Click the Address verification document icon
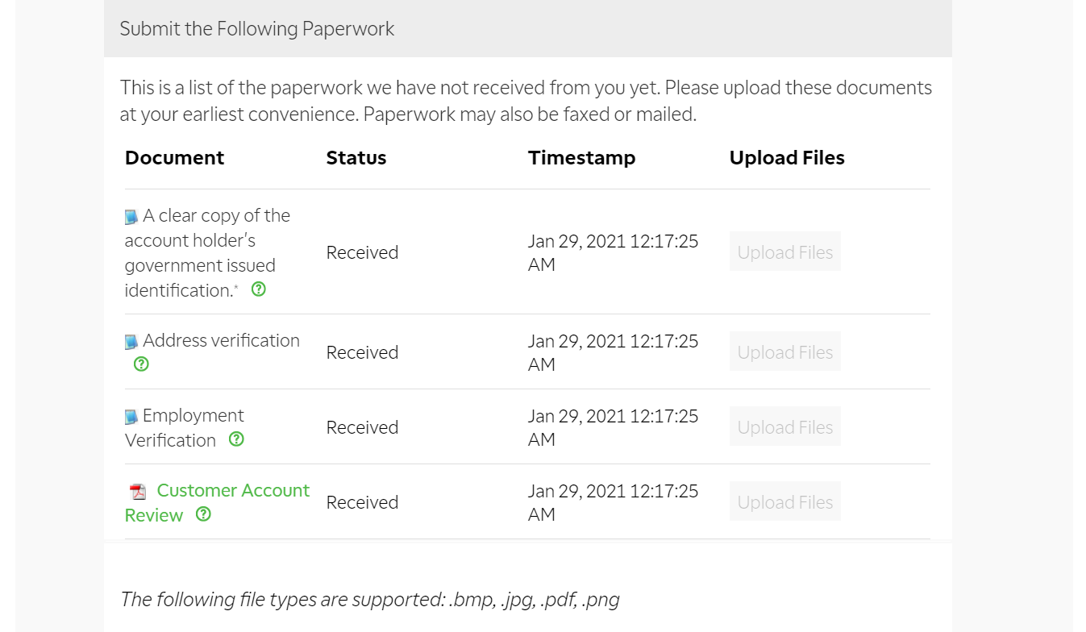Viewport: 1086px width, 632px height. [131, 342]
